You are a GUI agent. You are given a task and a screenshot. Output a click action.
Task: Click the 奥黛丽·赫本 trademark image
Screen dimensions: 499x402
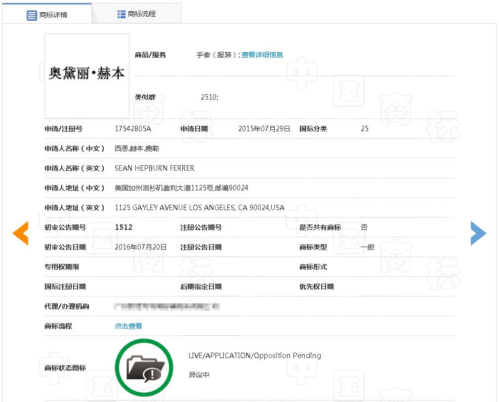click(87, 76)
